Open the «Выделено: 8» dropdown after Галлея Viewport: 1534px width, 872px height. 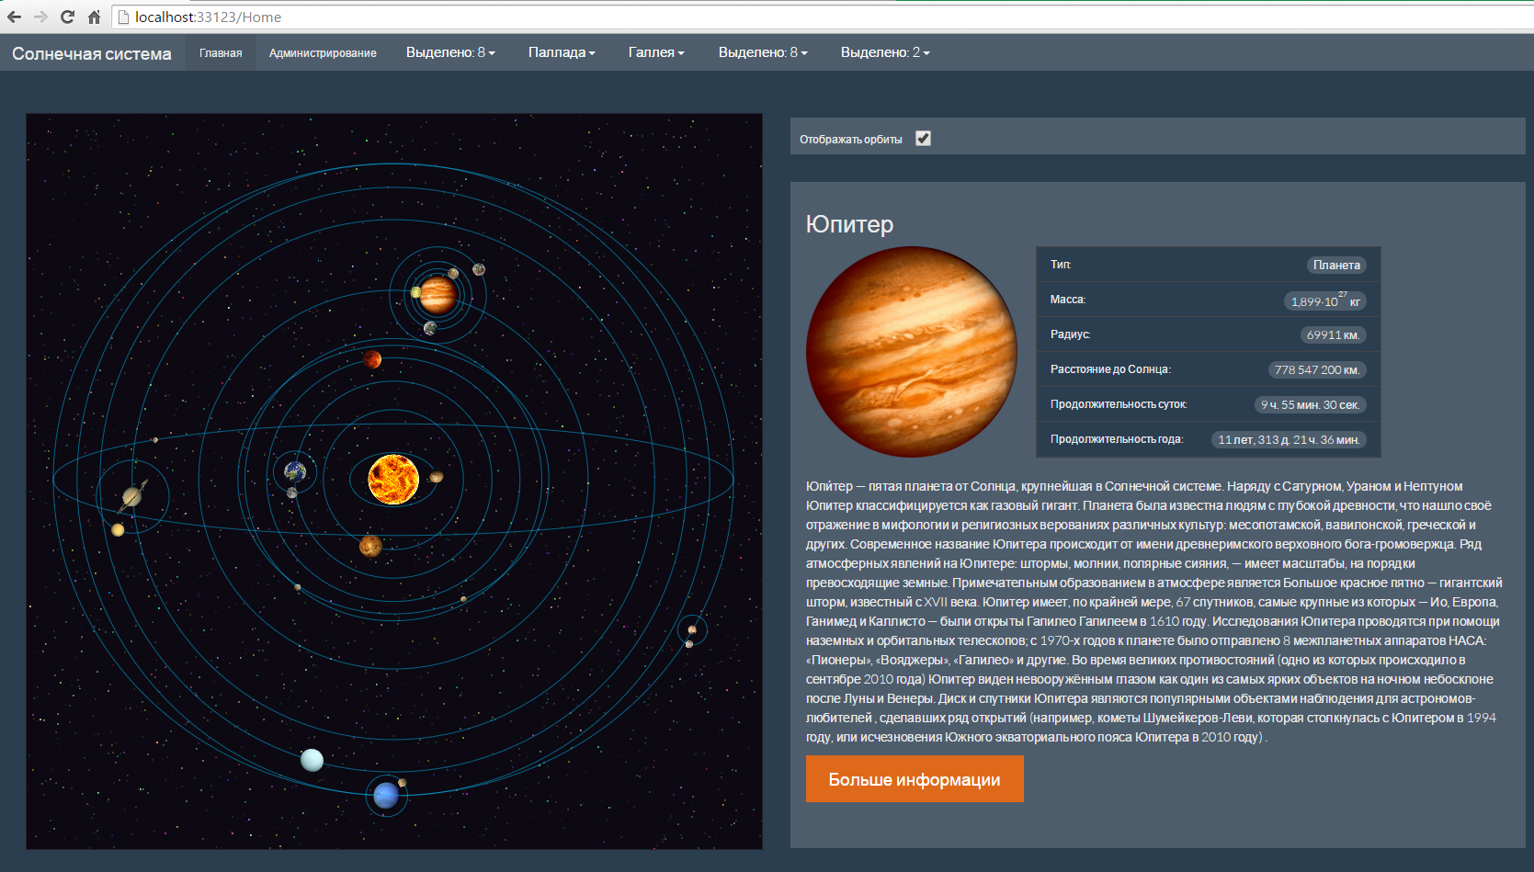click(763, 52)
